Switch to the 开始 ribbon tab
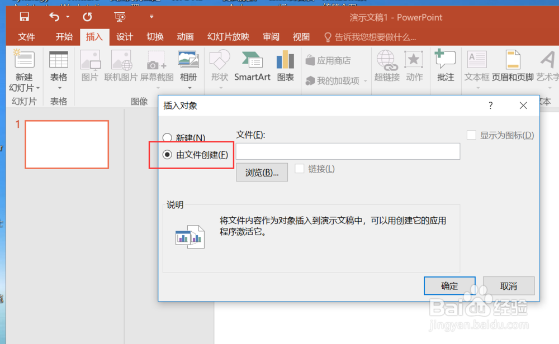Image resolution: width=559 pixels, height=344 pixels. [x=64, y=37]
